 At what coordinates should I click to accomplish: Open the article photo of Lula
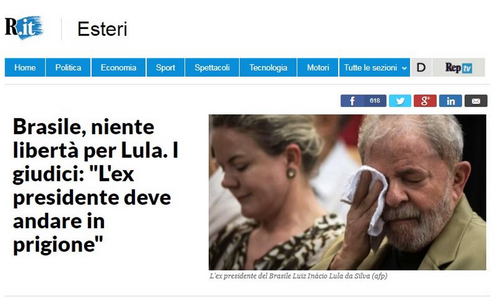[347, 192]
